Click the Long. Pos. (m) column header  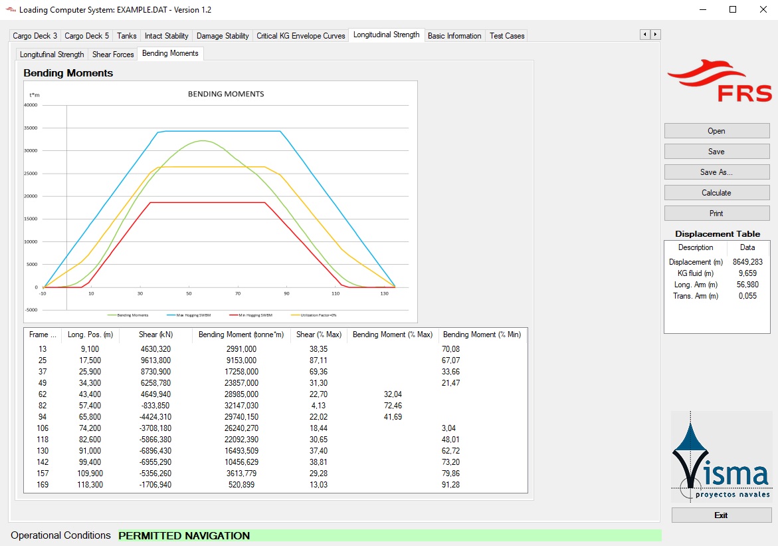point(90,335)
